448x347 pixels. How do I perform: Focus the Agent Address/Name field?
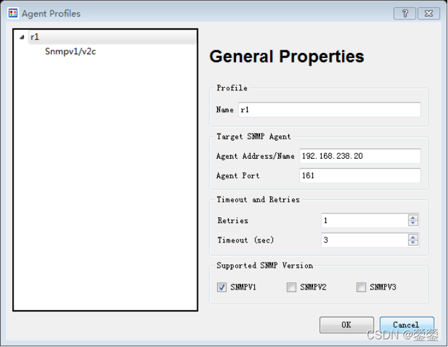point(360,156)
